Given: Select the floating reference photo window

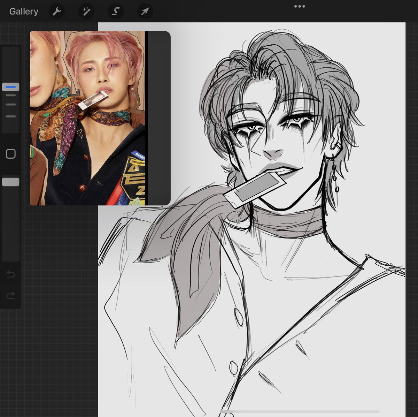Looking at the screenshot, I should [x=100, y=118].
